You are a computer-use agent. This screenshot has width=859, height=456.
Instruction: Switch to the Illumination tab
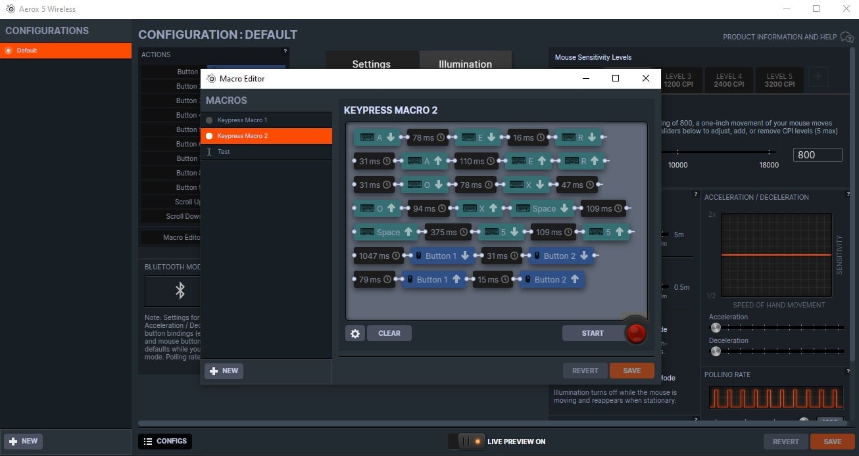click(465, 64)
